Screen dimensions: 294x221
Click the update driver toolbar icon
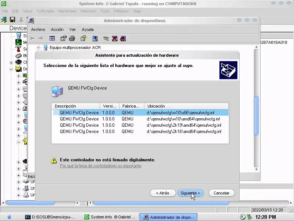[x=106, y=39]
